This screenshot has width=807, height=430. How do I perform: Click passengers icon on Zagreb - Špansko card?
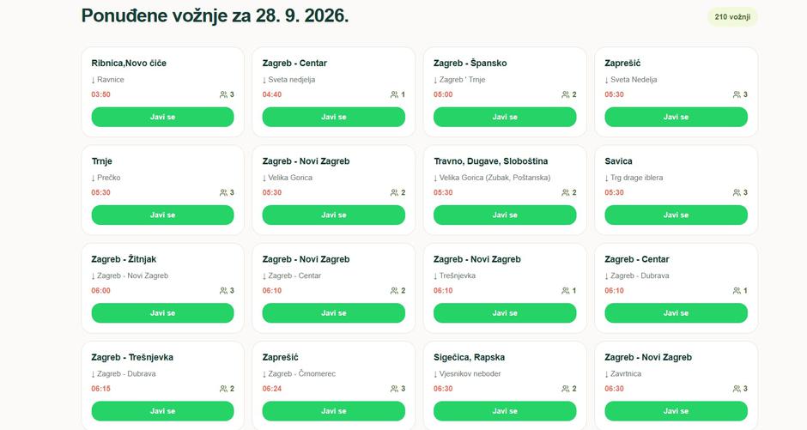566,94
